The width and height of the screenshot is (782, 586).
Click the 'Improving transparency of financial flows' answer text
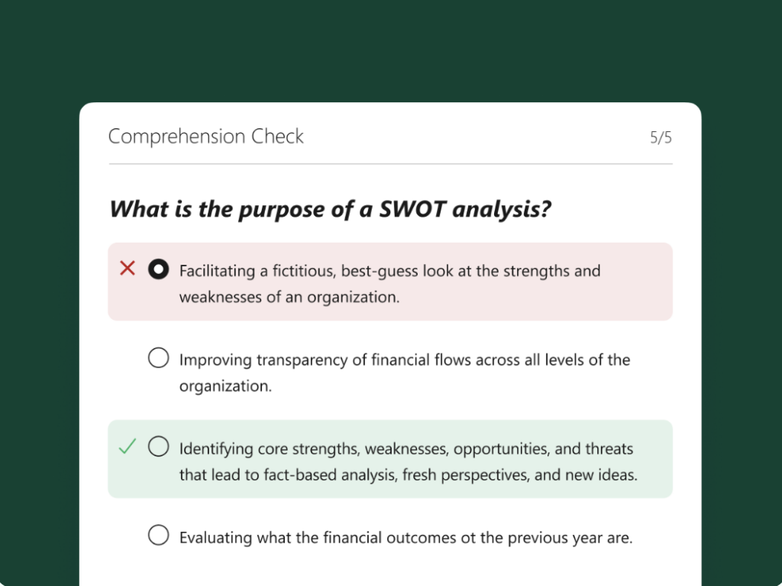point(405,360)
